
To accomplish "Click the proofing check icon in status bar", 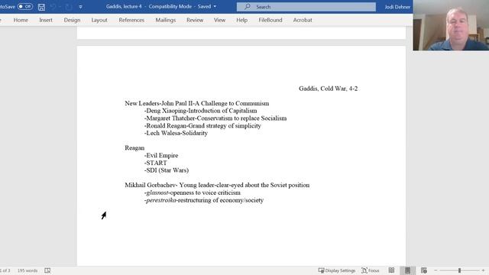I will [x=47, y=270].
